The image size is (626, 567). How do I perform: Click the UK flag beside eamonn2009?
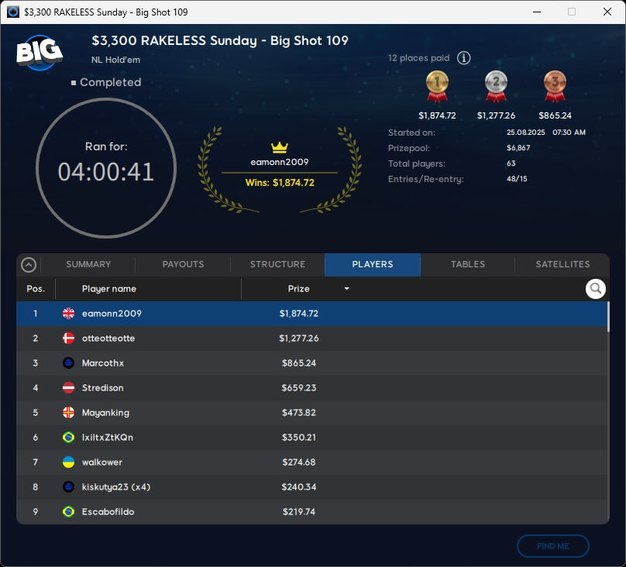[x=68, y=314]
